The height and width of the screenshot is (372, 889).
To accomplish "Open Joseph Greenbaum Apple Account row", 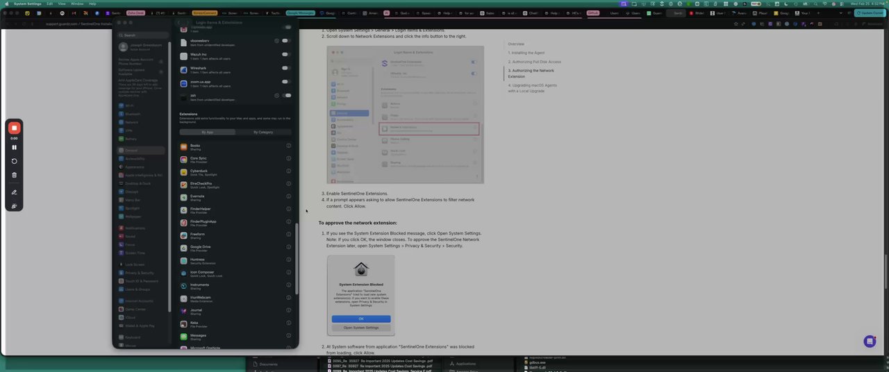I will point(142,46).
